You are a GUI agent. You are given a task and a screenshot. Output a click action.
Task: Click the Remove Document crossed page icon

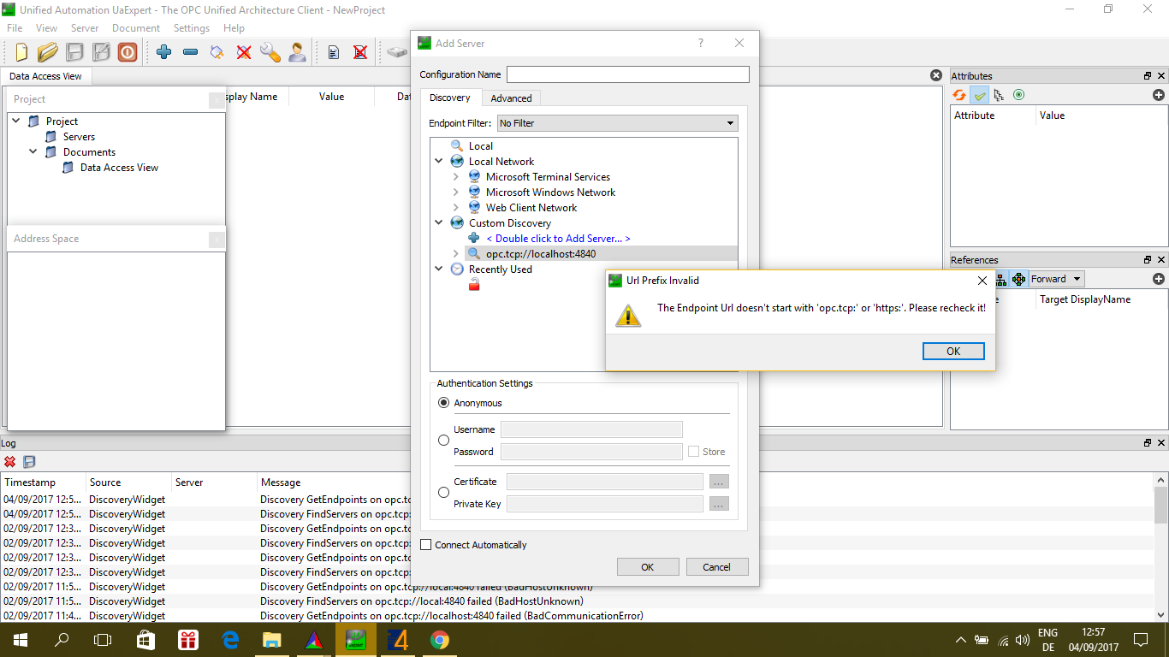point(360,52)
